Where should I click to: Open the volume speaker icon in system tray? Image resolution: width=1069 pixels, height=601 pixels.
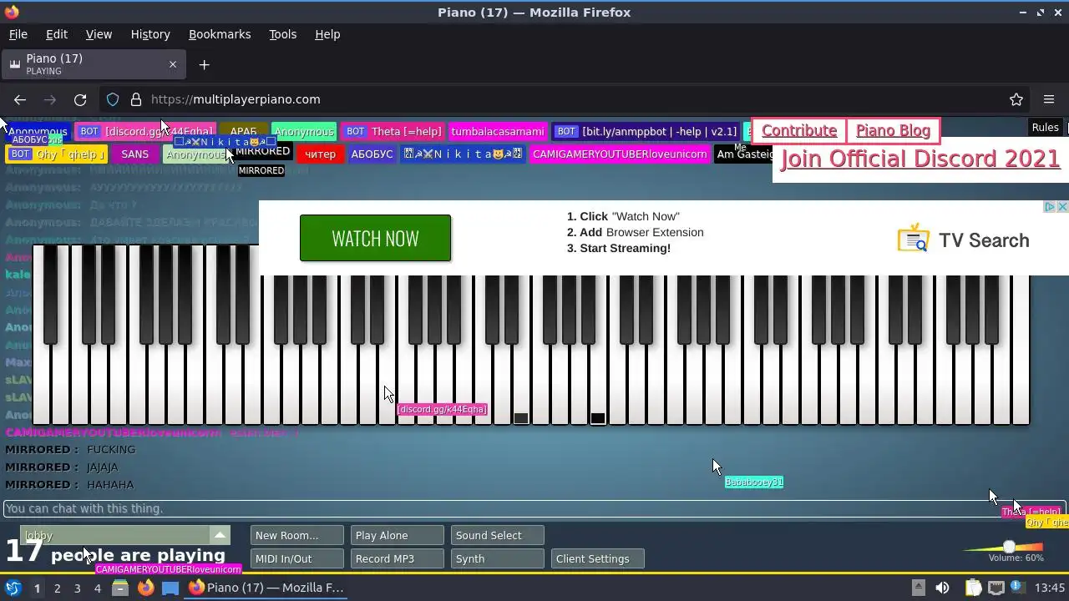942,588
